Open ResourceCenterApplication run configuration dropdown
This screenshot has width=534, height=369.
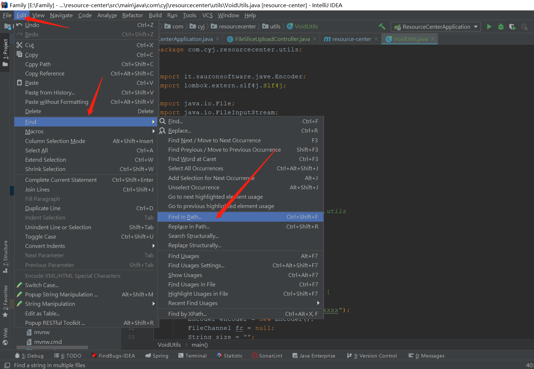click(x=436, y=27)
